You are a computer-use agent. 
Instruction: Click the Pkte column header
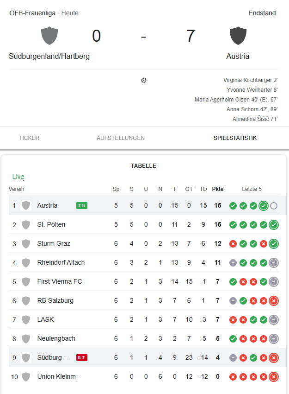coord(218,189)
